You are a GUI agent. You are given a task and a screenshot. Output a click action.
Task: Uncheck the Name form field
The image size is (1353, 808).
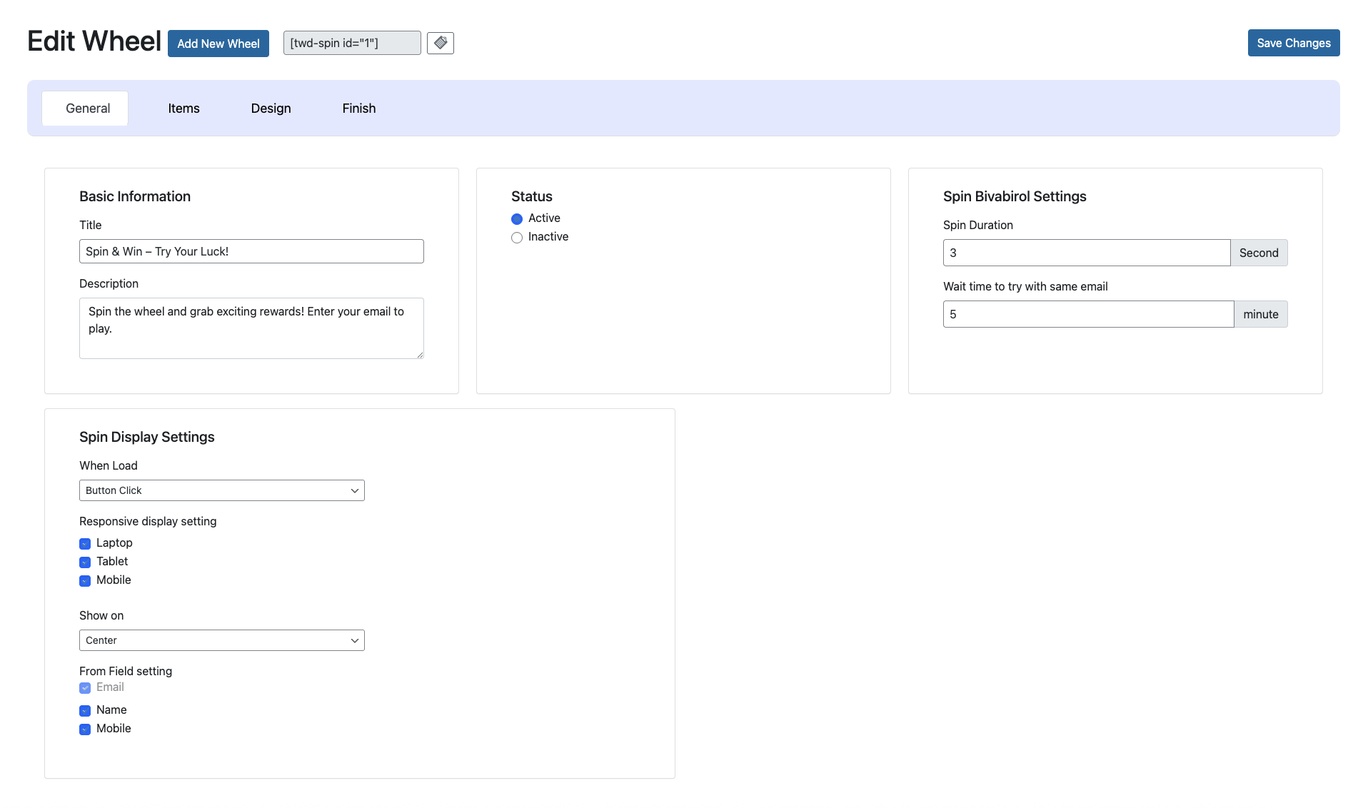(85, 710)
